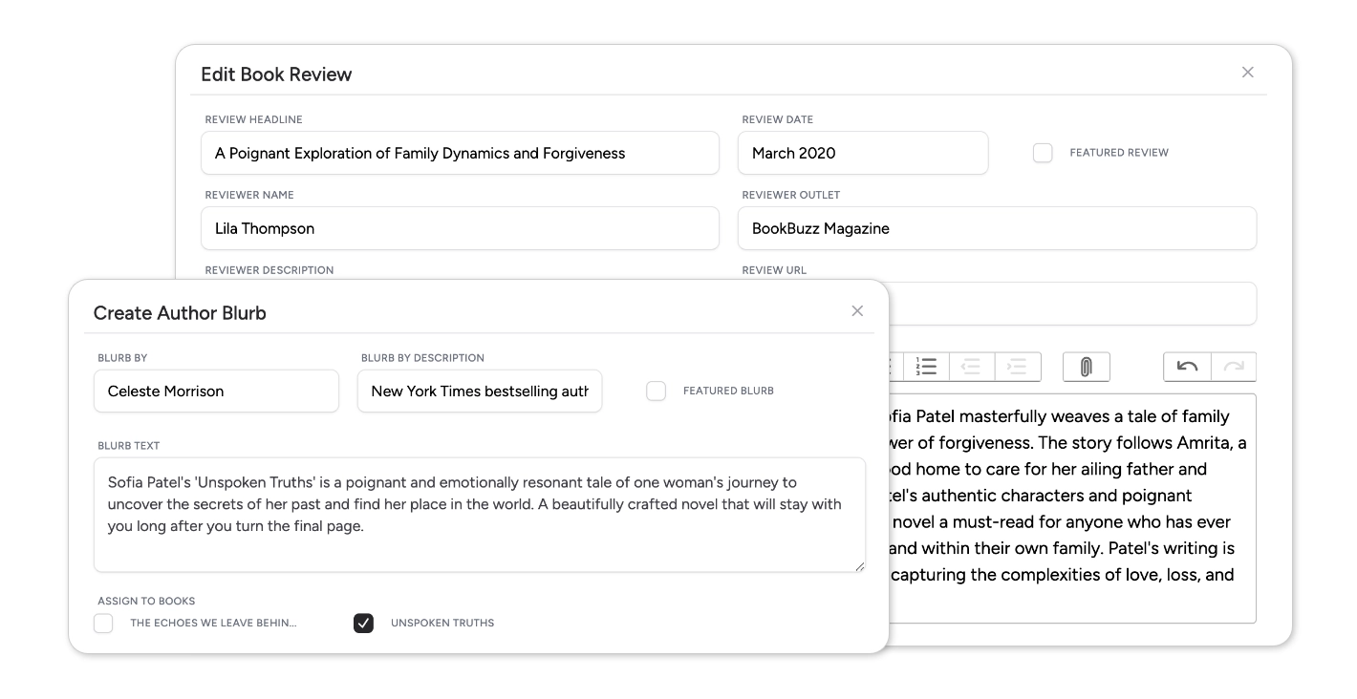Click the 'Create Author Blurb' title

click(180, 313)
